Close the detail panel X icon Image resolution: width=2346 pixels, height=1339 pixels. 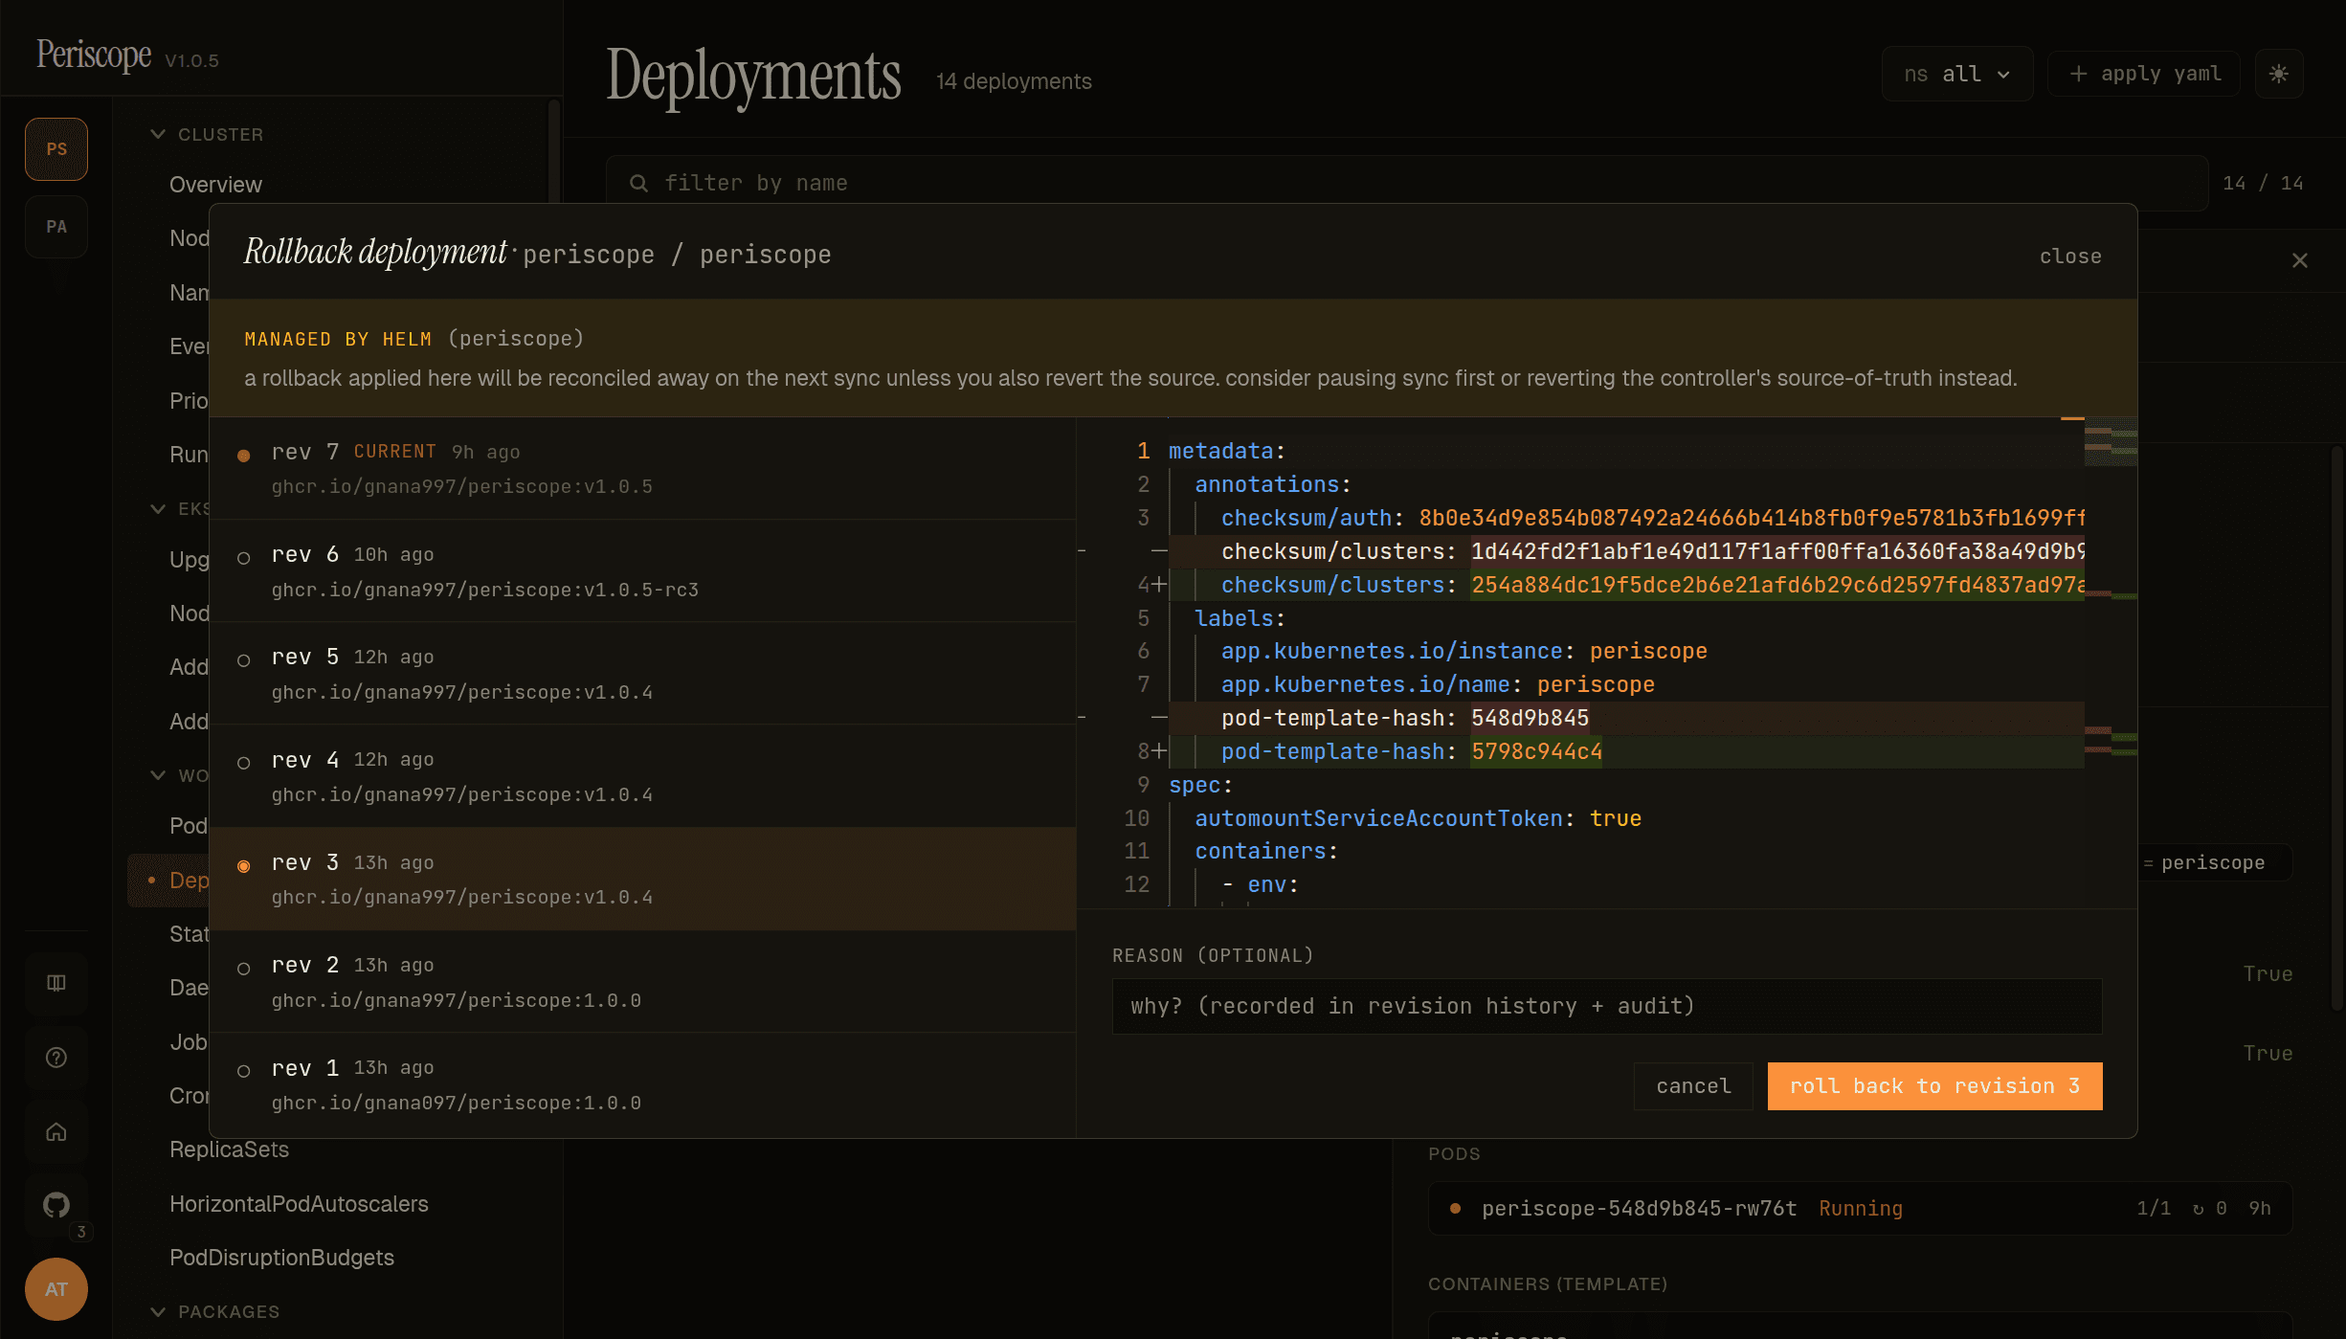tap(2300, 260)
